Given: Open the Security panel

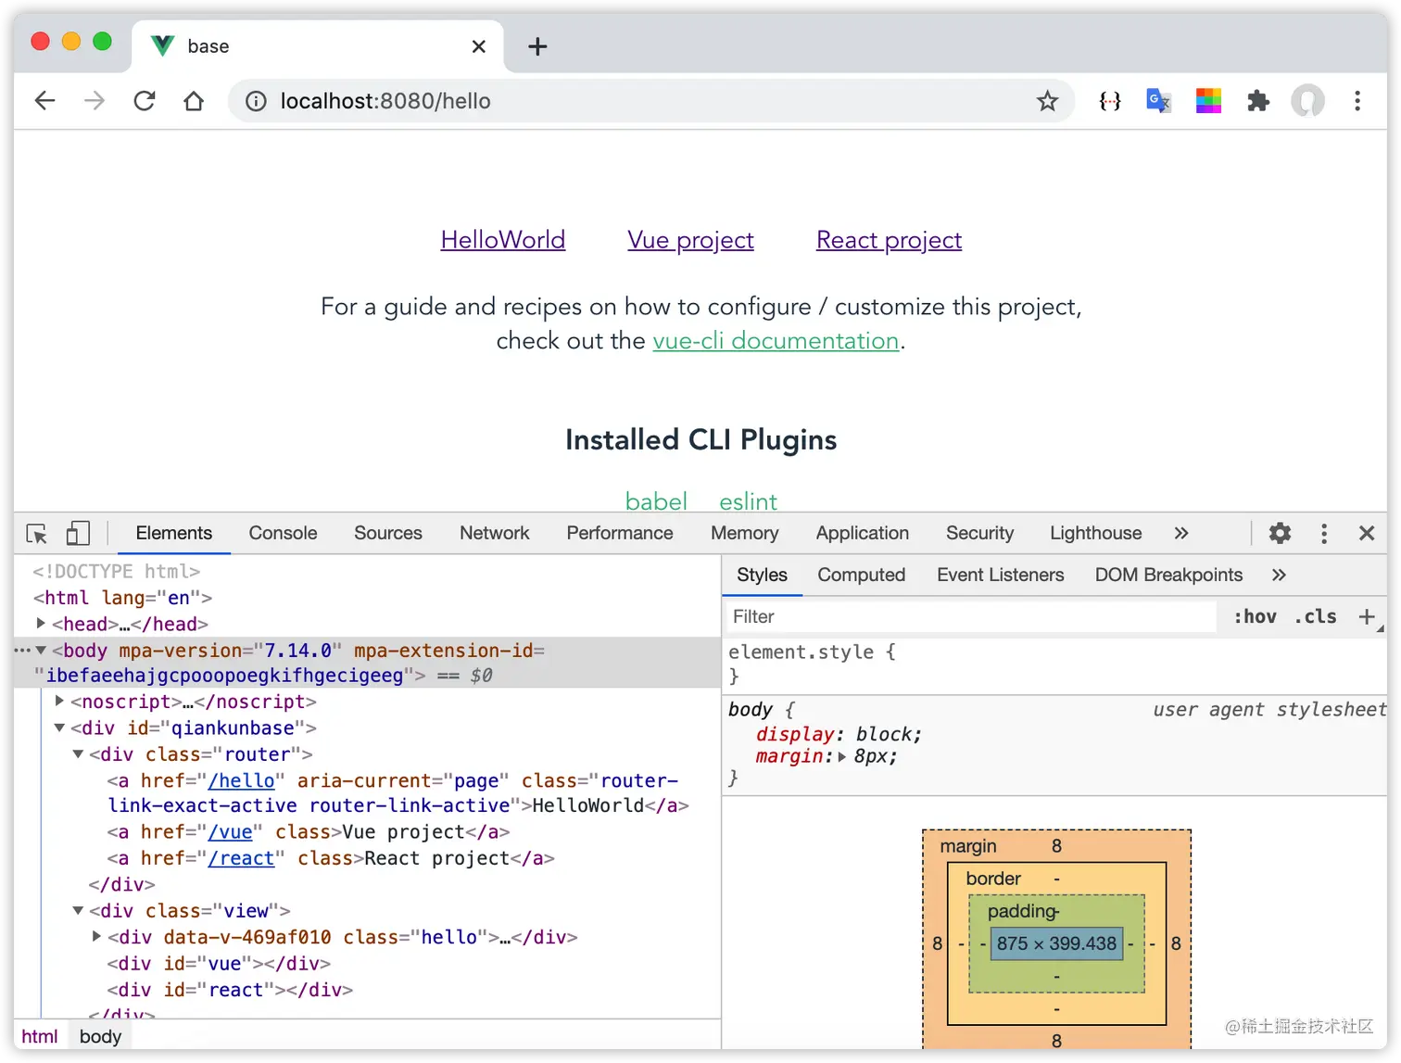Looking at the screenshot, I should pyautogui.click(x=980, y=533).
